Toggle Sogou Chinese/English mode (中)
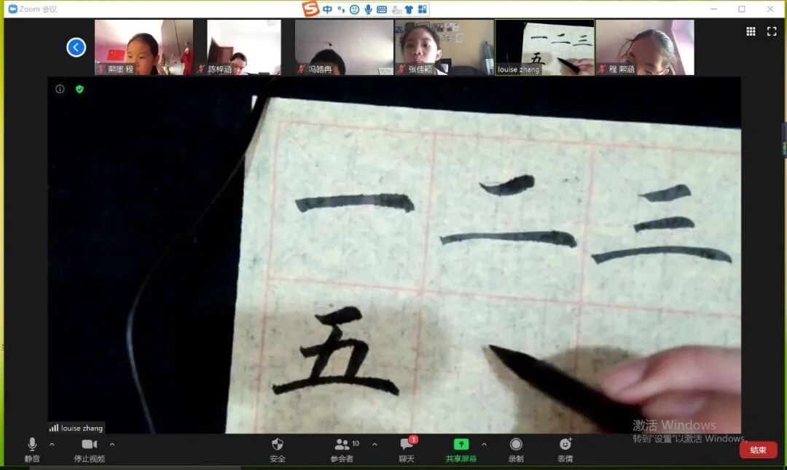This screenshot has height=470, width=787. [x=327, y=9]
